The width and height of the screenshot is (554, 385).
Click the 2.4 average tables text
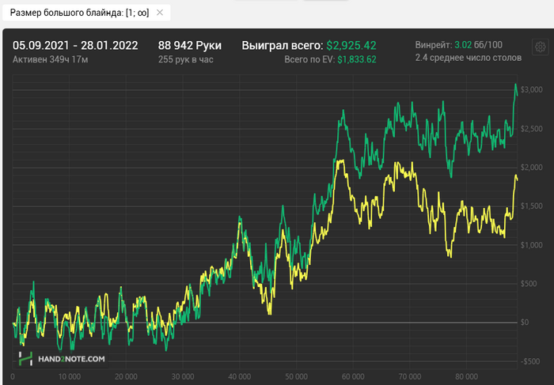pyautogui.click(x=469, y=58)
